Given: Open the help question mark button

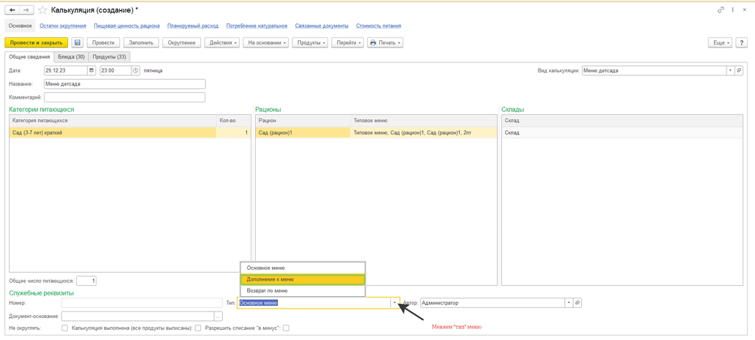Looking at the screenshot, I should pyautogui.click(x=741, y=42).
